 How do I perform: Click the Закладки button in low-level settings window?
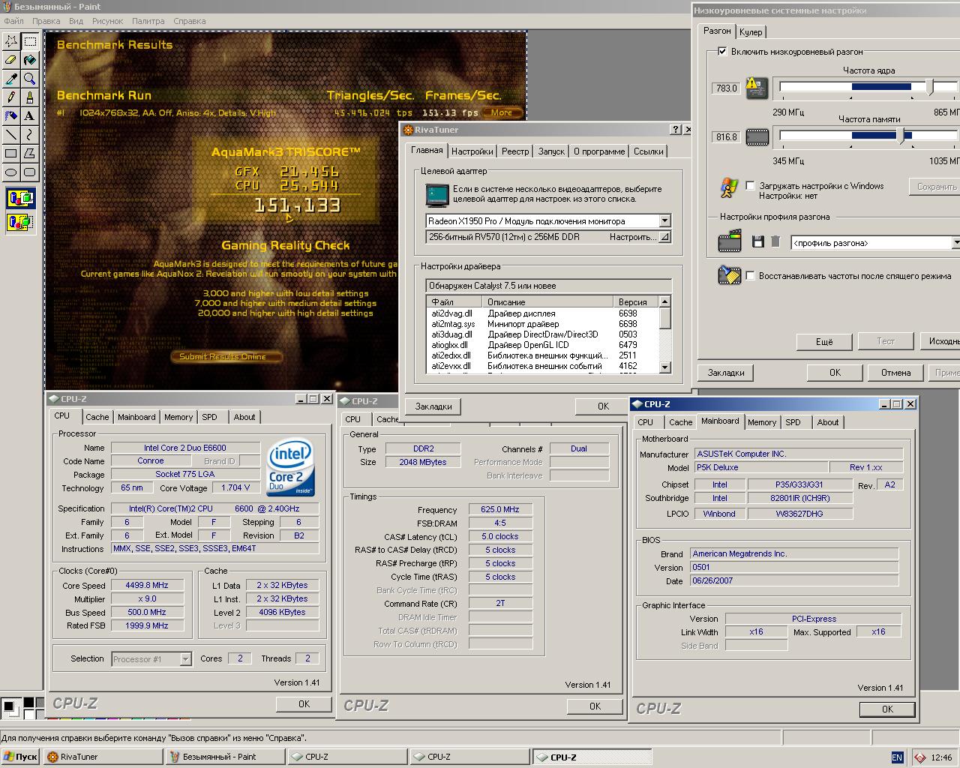pos(726,373)
